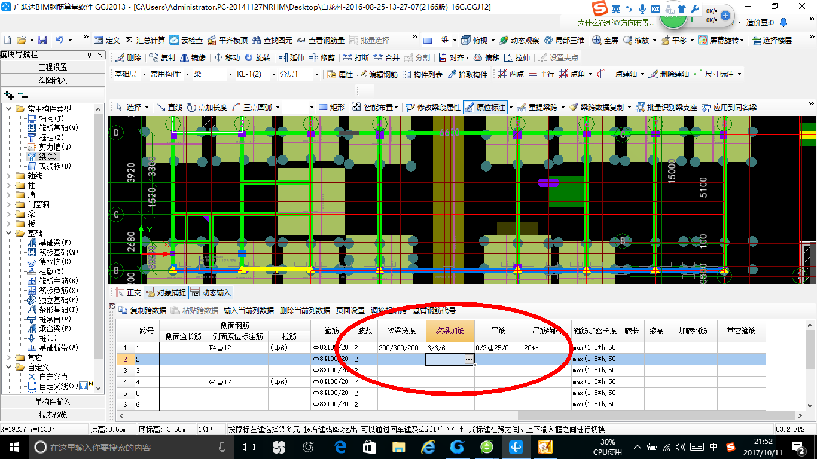Screen dimensions: 817x459
Task: Click 拾取构件 pick component tool
Action: 467,74
